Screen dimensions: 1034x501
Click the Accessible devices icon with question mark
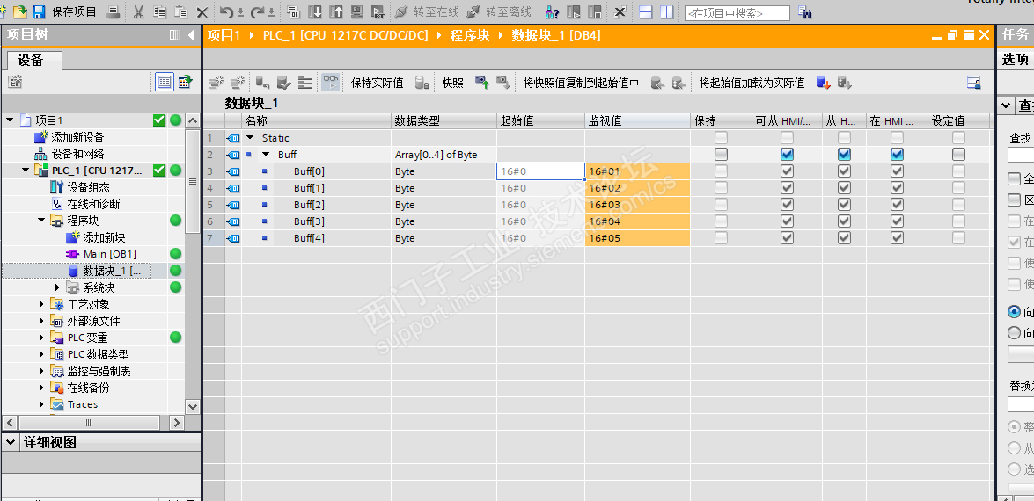click(553, 11)
